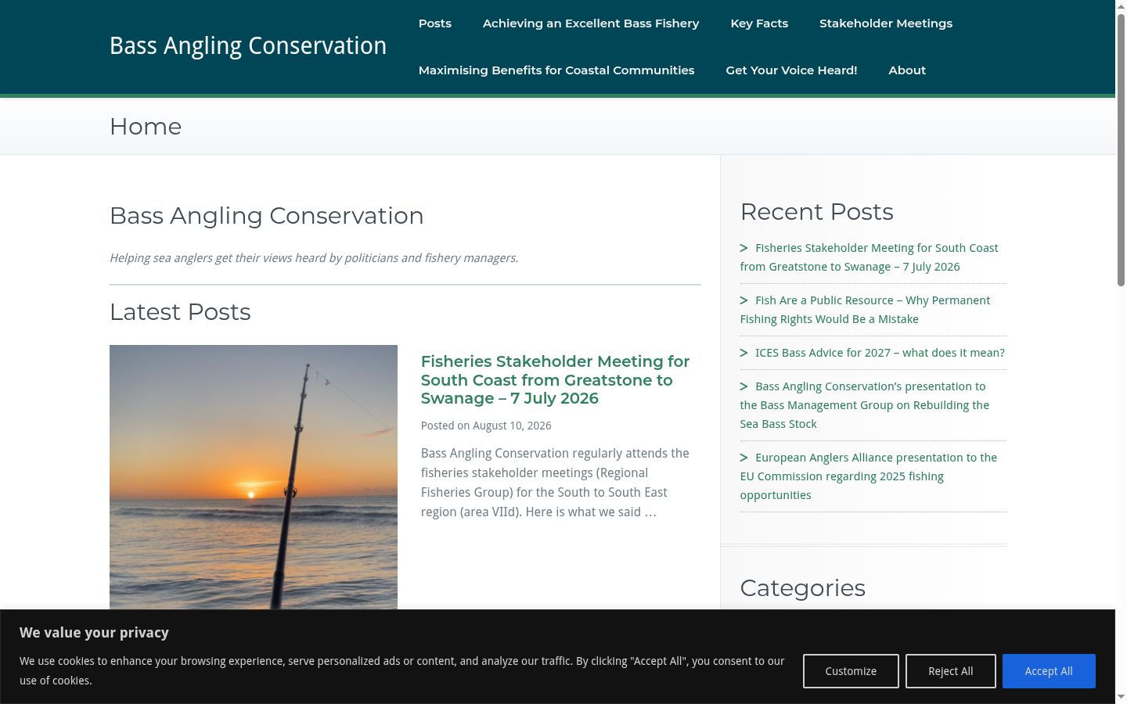Viewport: 1127px width, 704px height.
Task: Click the We value your privacy heading
Action: tap(94, 633)
